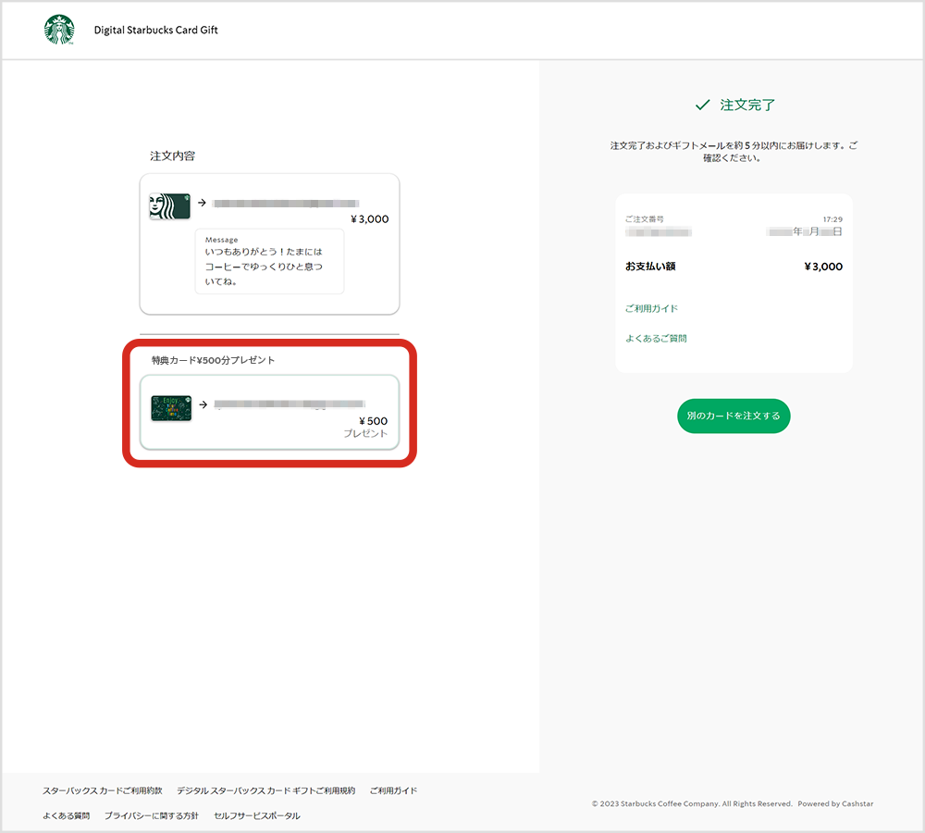Select the ¥500 Enjoy bonus card thumbnail
The height and width of the screenshot is (833, 925).
[171, 408]
